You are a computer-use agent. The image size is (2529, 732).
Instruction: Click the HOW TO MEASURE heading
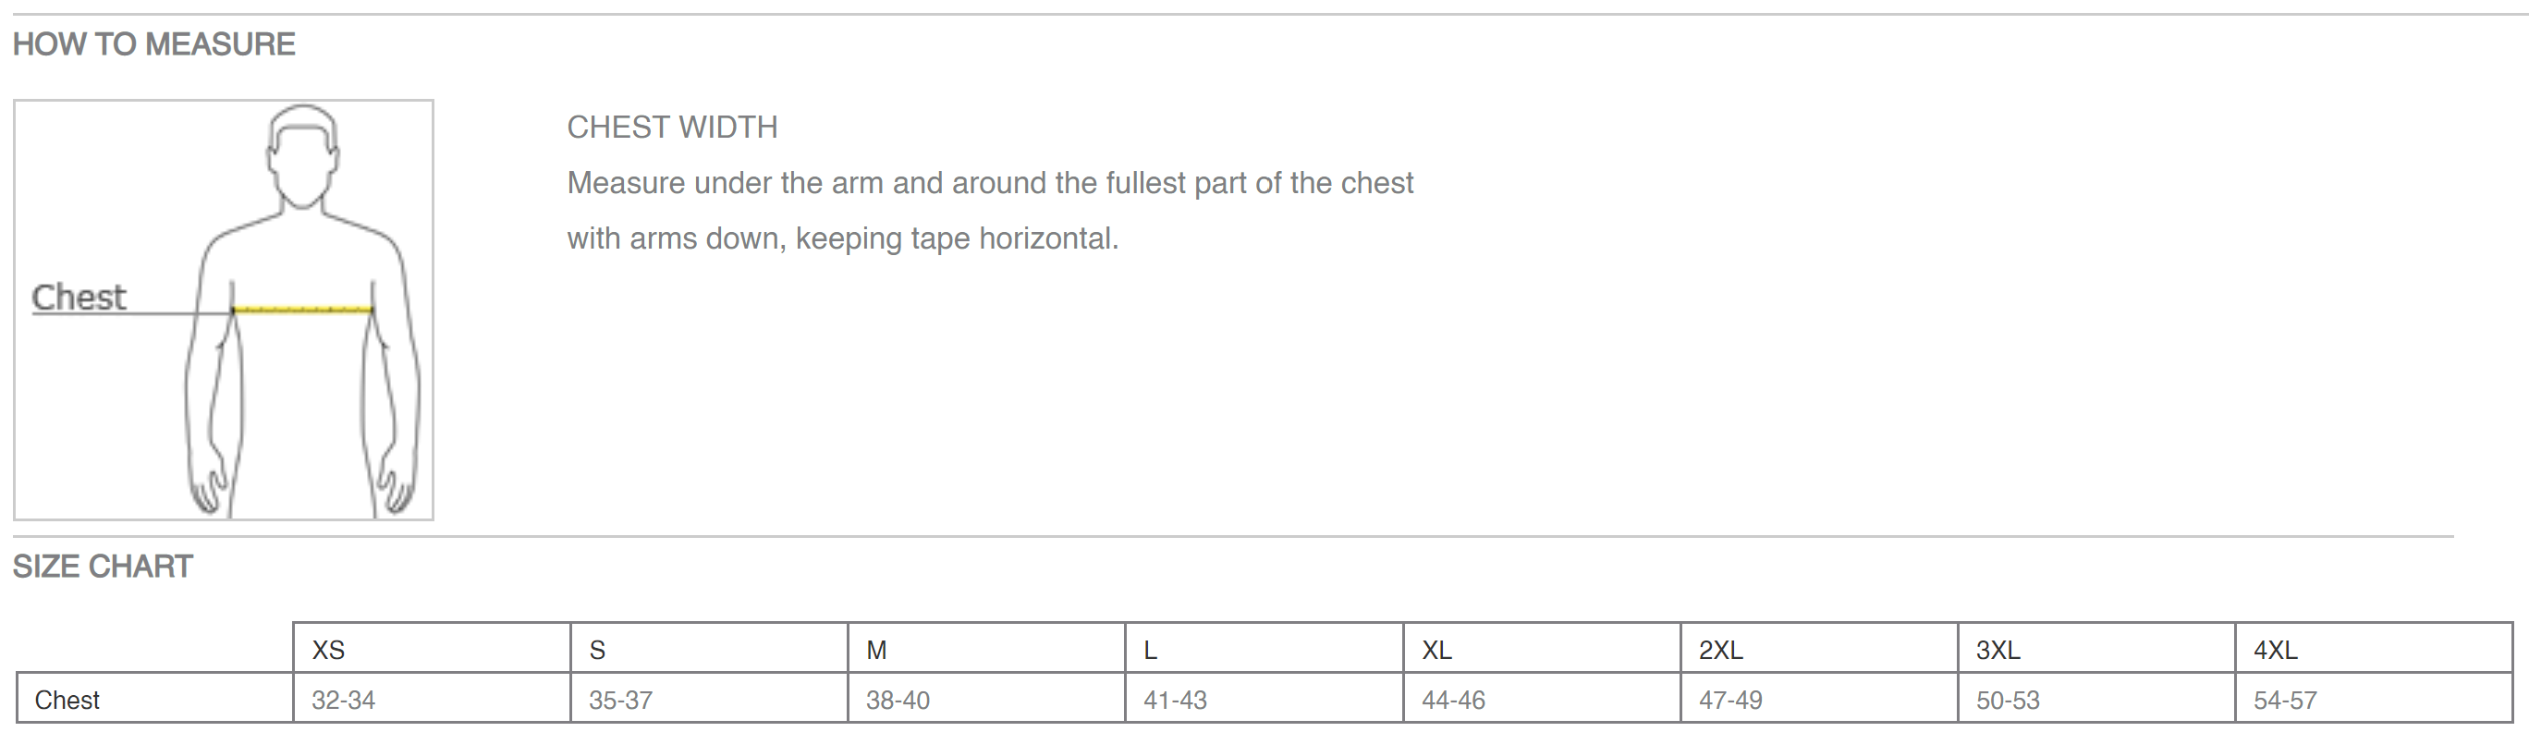click(154, 44)
